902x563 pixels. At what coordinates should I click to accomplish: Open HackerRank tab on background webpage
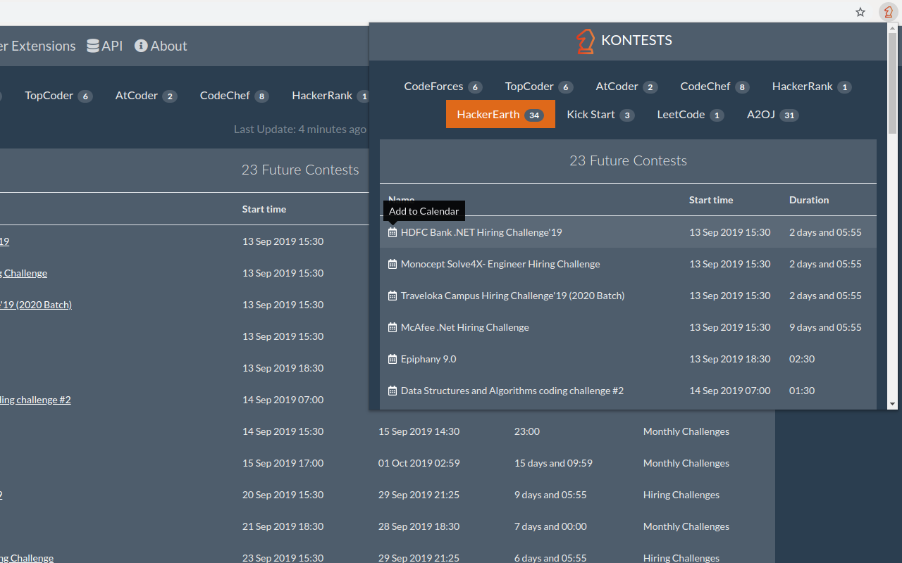click(x=325, y=96)
